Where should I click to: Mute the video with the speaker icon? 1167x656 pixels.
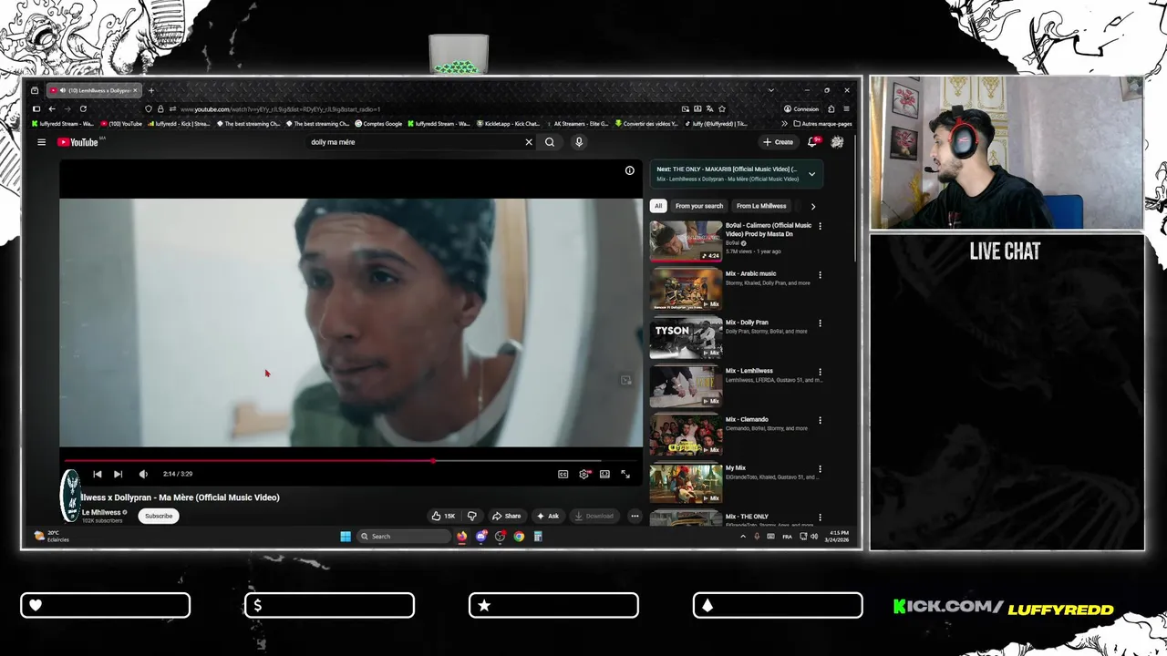(x=143, y=474)
